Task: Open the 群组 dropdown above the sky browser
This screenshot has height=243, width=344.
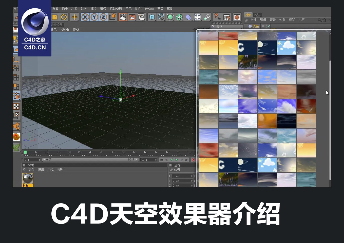Action: 227,26
